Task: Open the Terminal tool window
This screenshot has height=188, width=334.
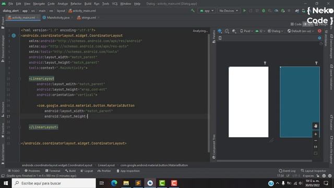Action: pos(53,171)
